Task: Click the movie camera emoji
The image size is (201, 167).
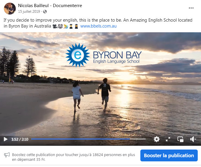Action: click(x=55, y=26)
